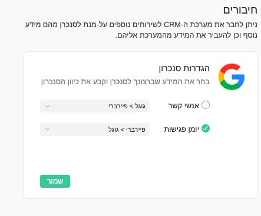
Task: Enable the אנשי קשר sync checkbox
Action: point(206,105)
